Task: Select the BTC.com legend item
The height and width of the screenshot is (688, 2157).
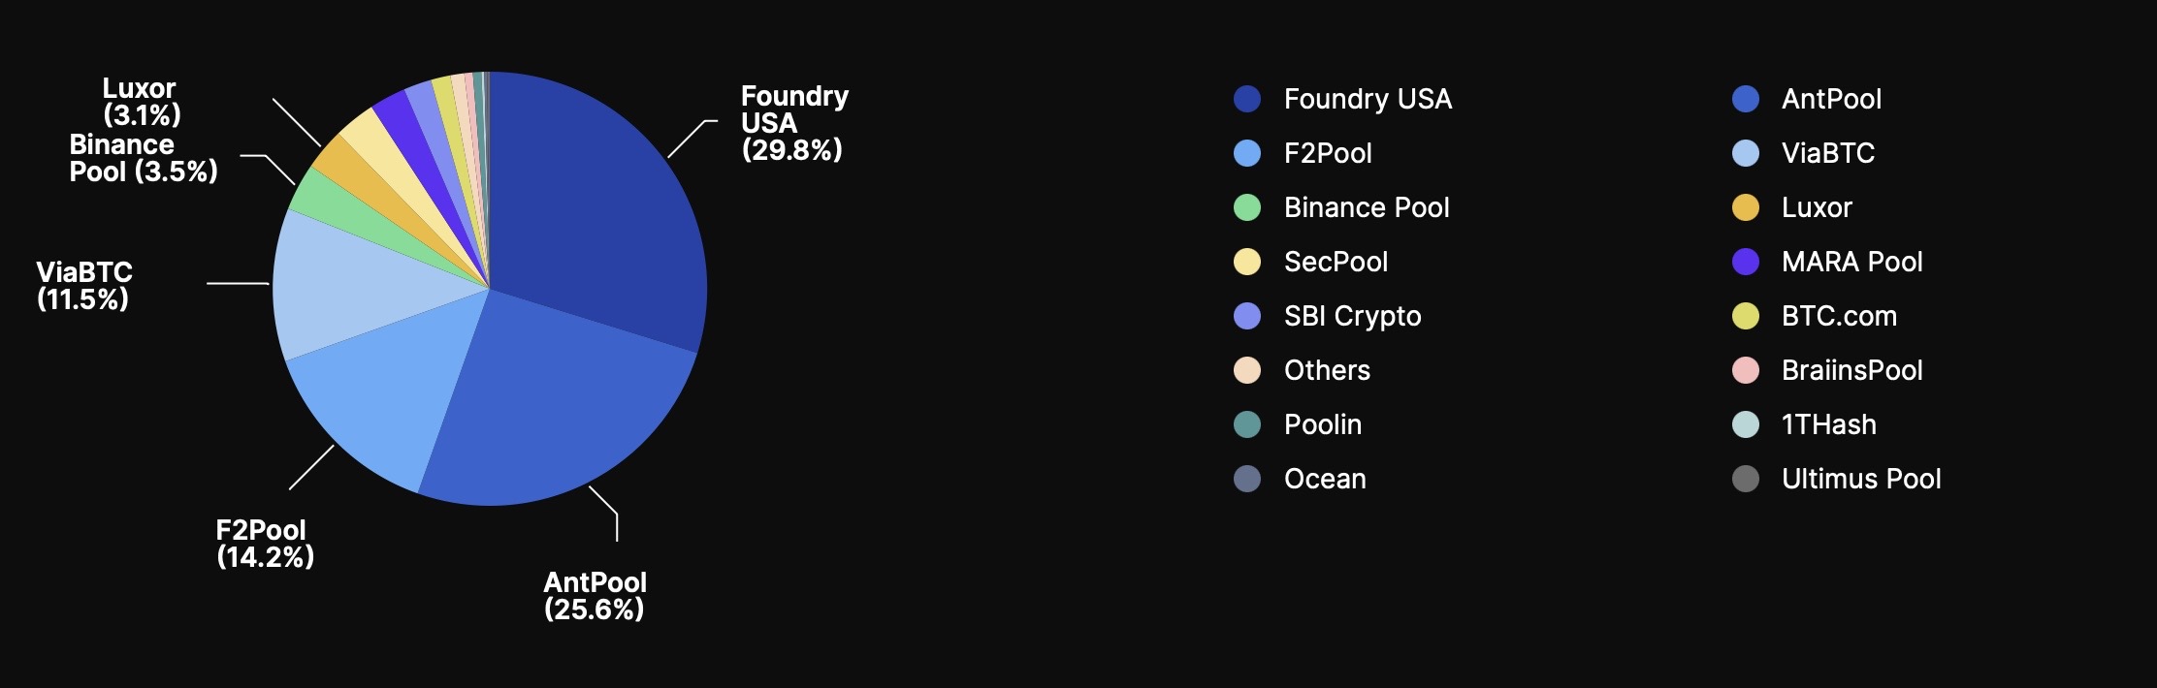Action: [1839, 316]
